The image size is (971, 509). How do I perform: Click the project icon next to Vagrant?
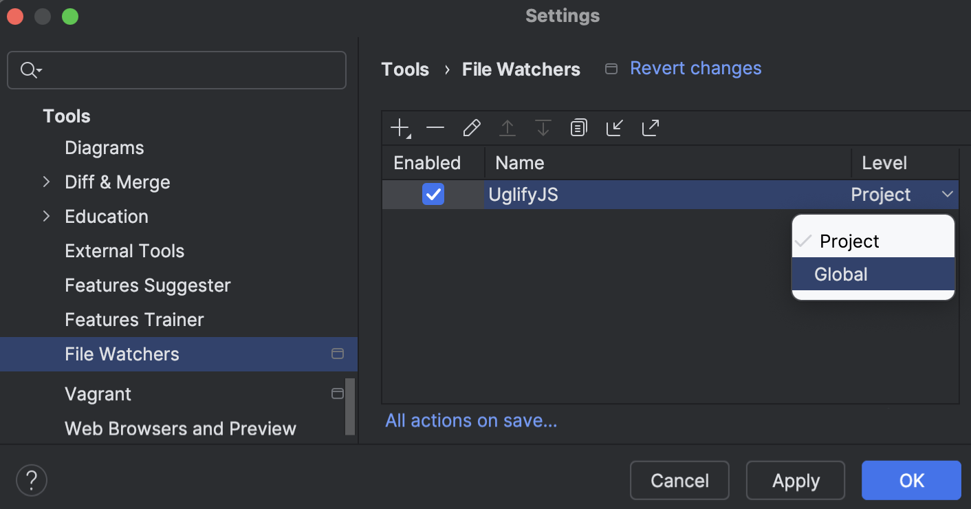click(337, 393)
